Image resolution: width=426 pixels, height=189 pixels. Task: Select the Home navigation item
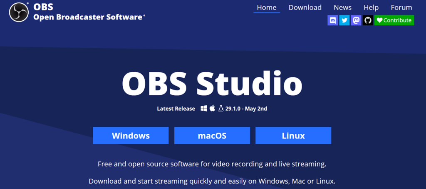[267, 7]
